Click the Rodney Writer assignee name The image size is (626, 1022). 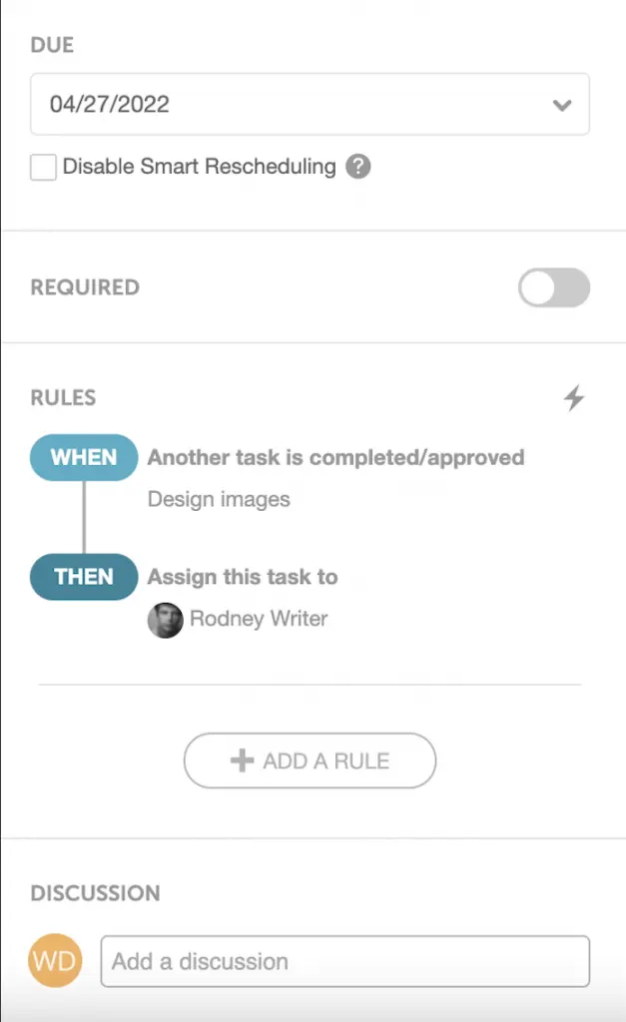[259, 619]
